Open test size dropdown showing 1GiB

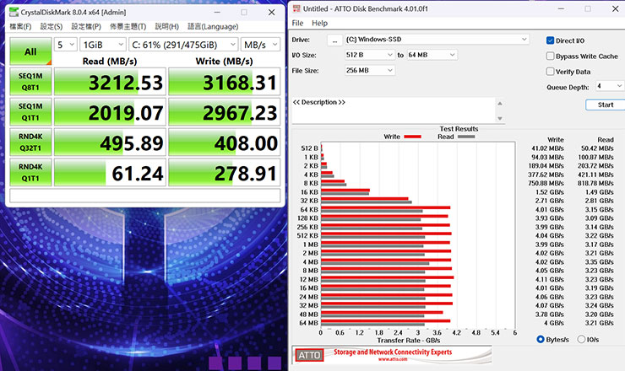(103, 45)
